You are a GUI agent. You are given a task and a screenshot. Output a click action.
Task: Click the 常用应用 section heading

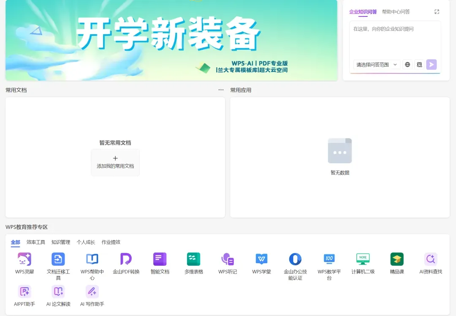pyautogui.click(x=241, y=90)
